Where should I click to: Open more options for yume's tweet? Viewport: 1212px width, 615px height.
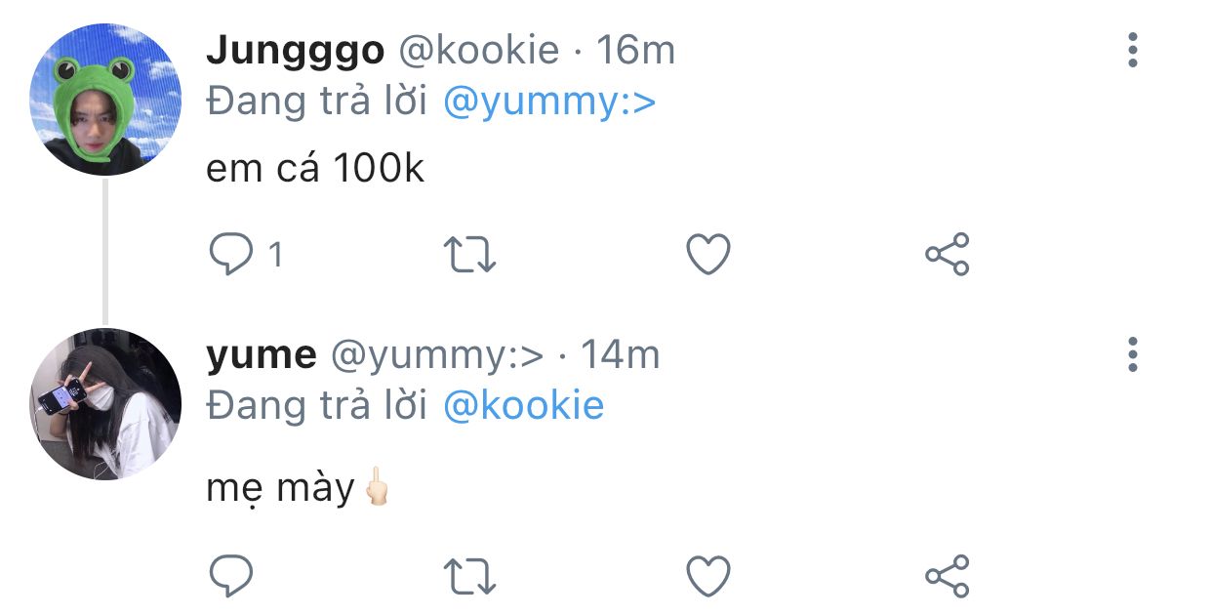click(1132, 355)
